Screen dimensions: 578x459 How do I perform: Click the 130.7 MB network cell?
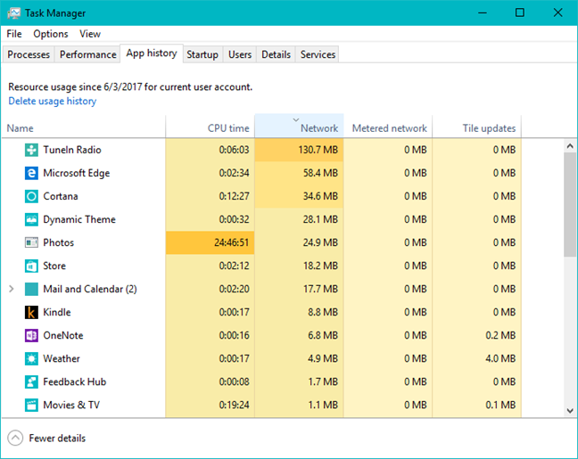click(299, 150)
